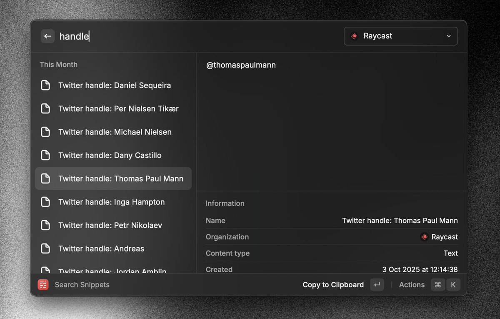Click document icon beside Michael Nielsen
Screen dimensions: 500x319
[45, 132]
